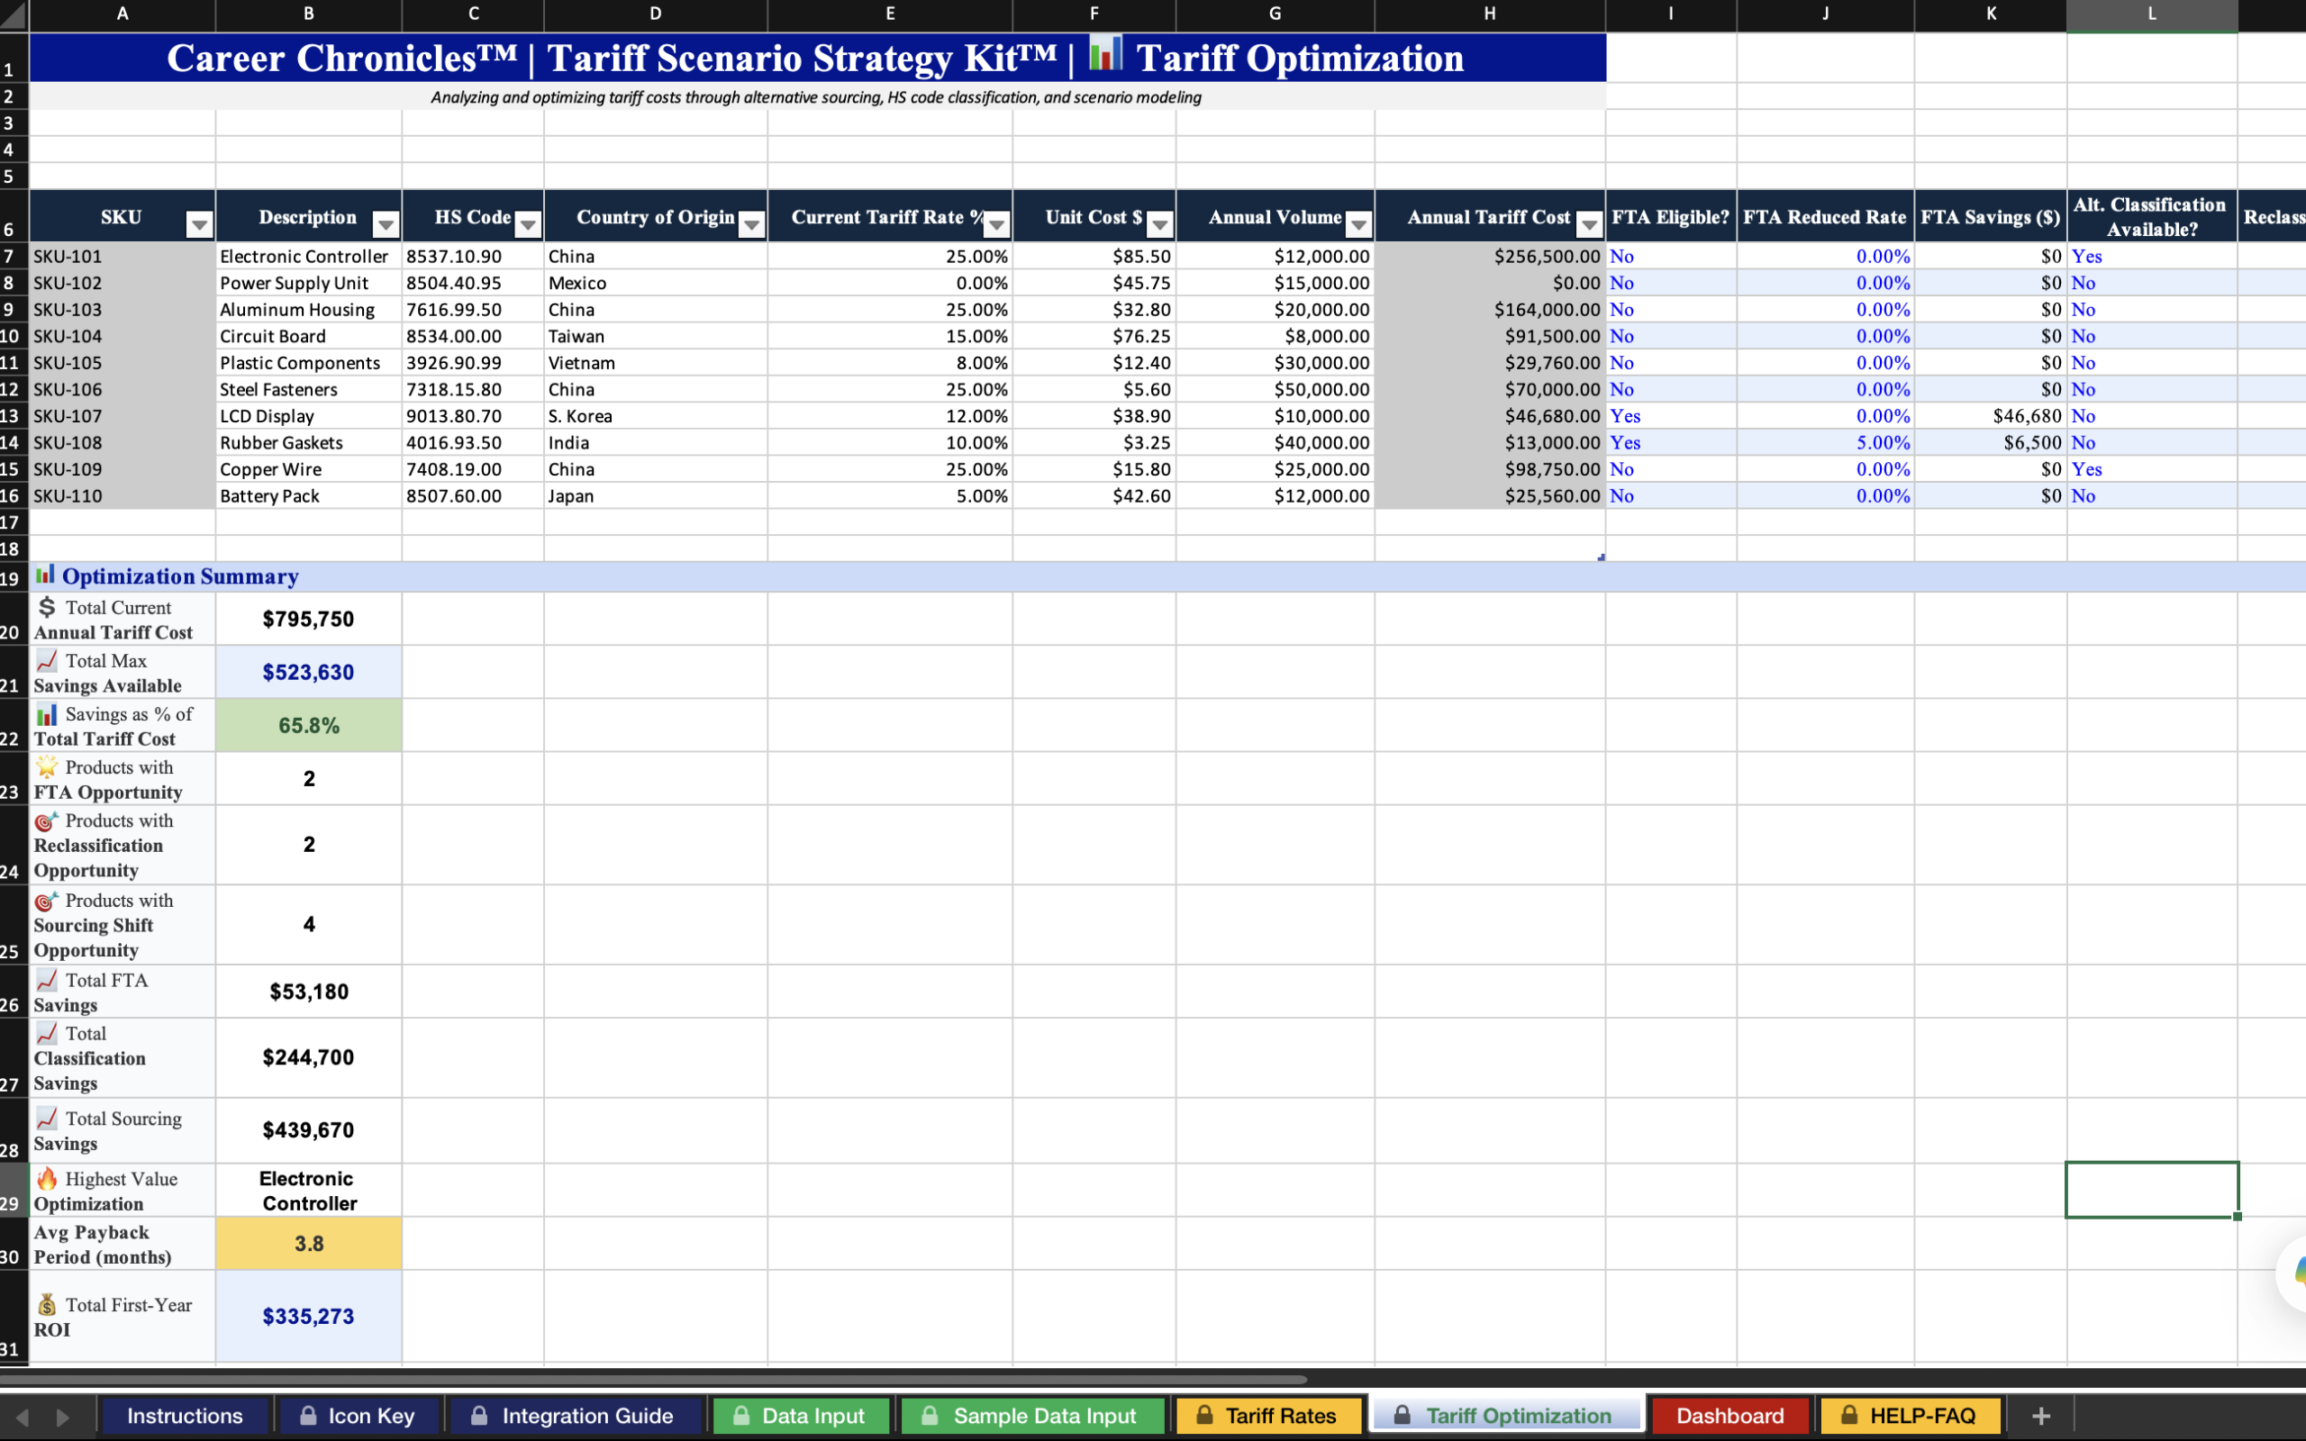The height and width of the screenshot is (1441, 2306).
Task: Click the fire icon next to Highest Value
Action: pyautogui.click(x=47, y=1178)
